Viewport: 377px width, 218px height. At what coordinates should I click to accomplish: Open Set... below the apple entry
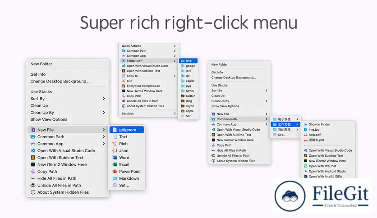click(188, 116)
